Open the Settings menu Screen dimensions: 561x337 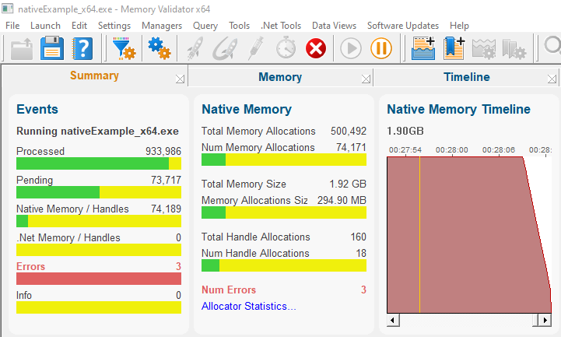tap(114, 26)
